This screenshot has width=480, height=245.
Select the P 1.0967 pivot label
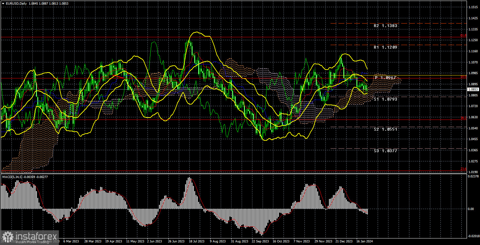tap(386, 78)
